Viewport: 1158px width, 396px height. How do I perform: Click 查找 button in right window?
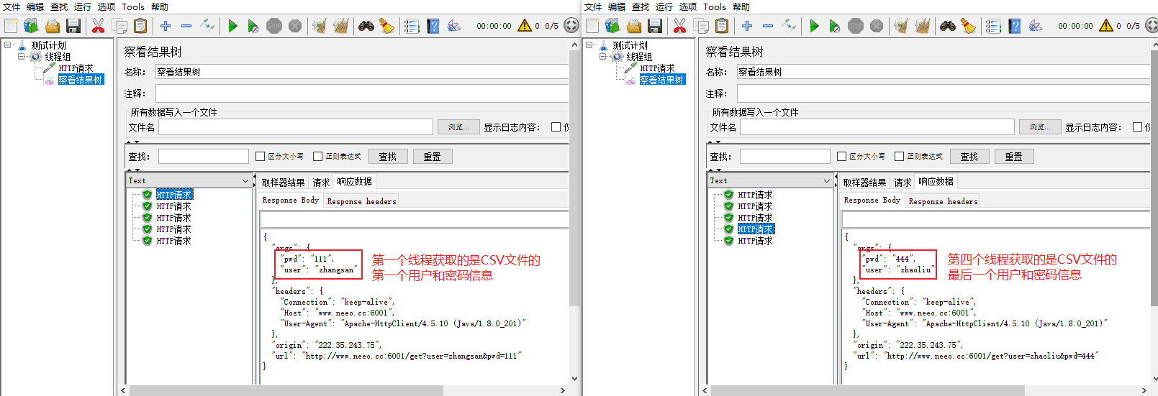pyautogui.click(x=969, y=157)
